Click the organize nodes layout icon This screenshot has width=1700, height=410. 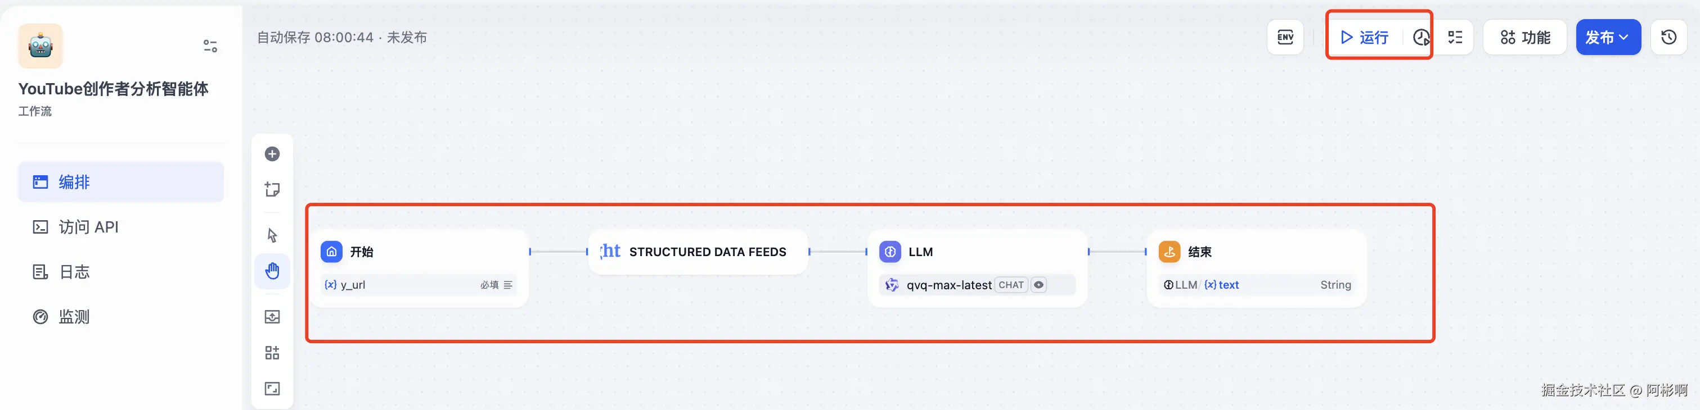[x=272, y=353]
